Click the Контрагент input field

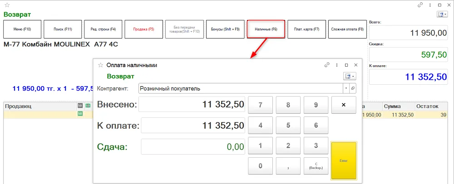(241, 88)
